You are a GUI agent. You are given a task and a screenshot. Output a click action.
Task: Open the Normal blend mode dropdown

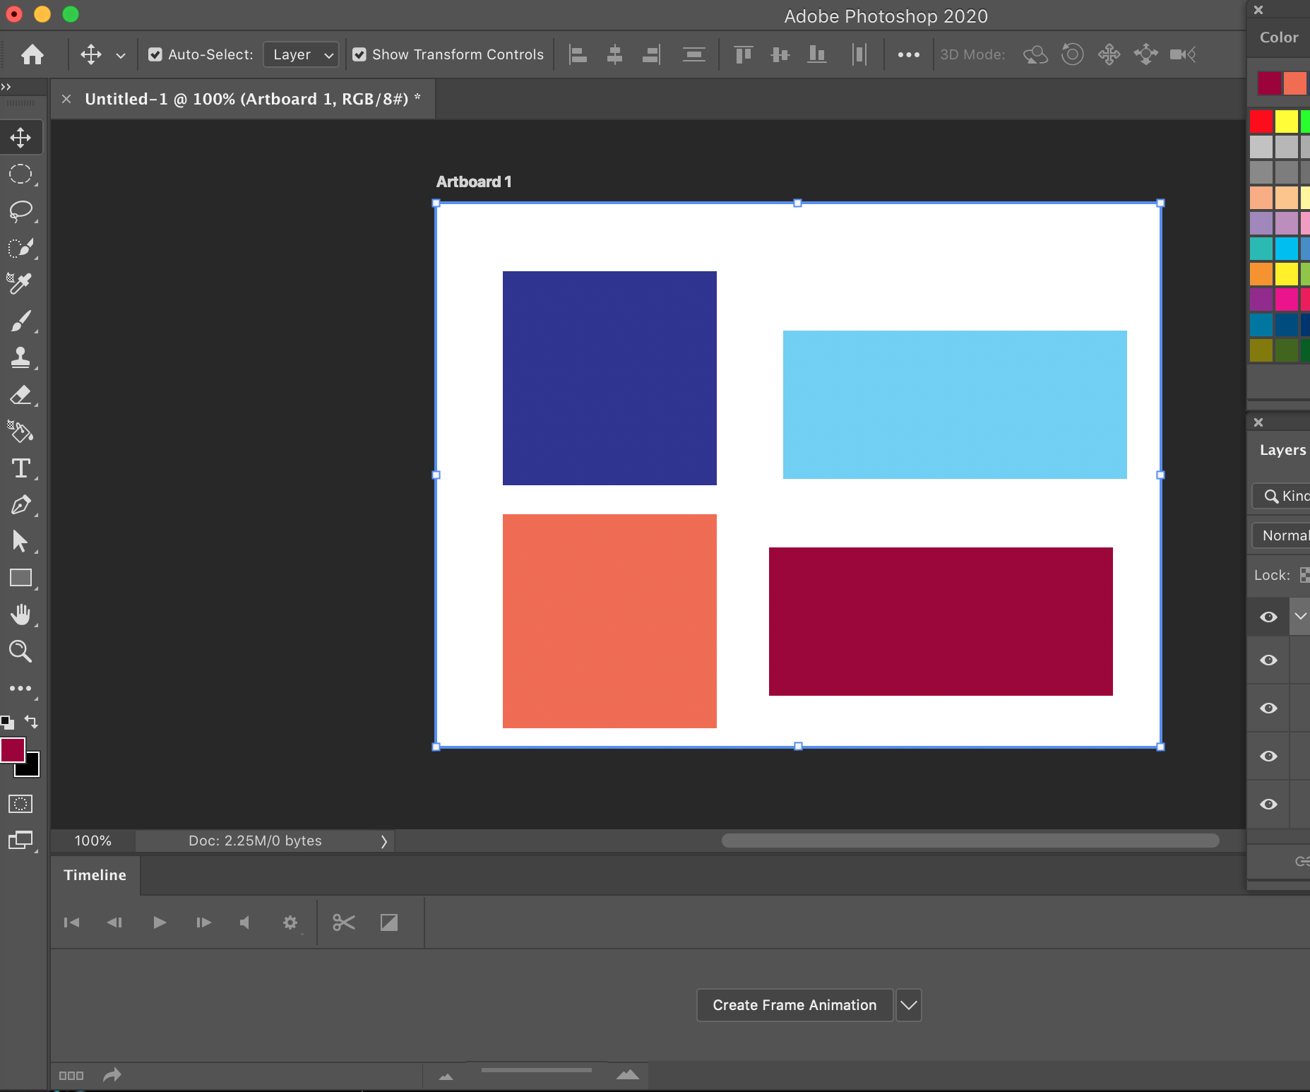point(1284,535)
